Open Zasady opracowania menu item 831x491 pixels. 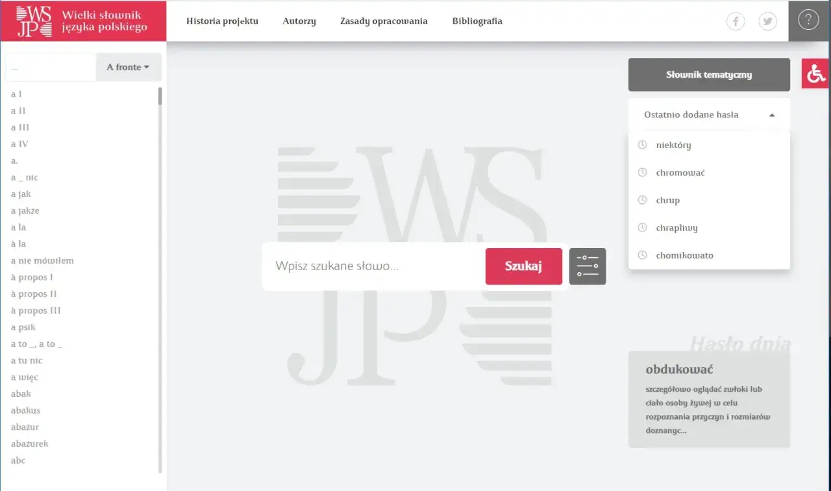click(x=384, y=21)
